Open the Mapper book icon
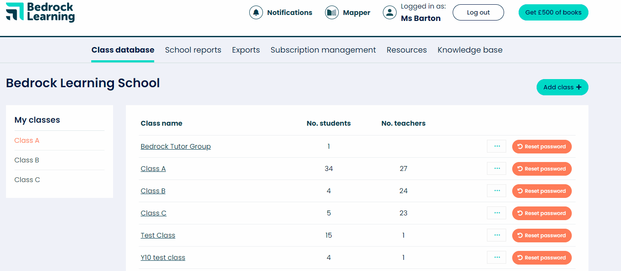 pos(332,12)
